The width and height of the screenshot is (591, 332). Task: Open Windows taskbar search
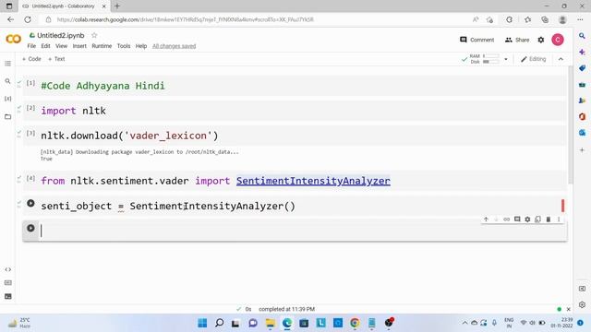click(x=220, y=323)
